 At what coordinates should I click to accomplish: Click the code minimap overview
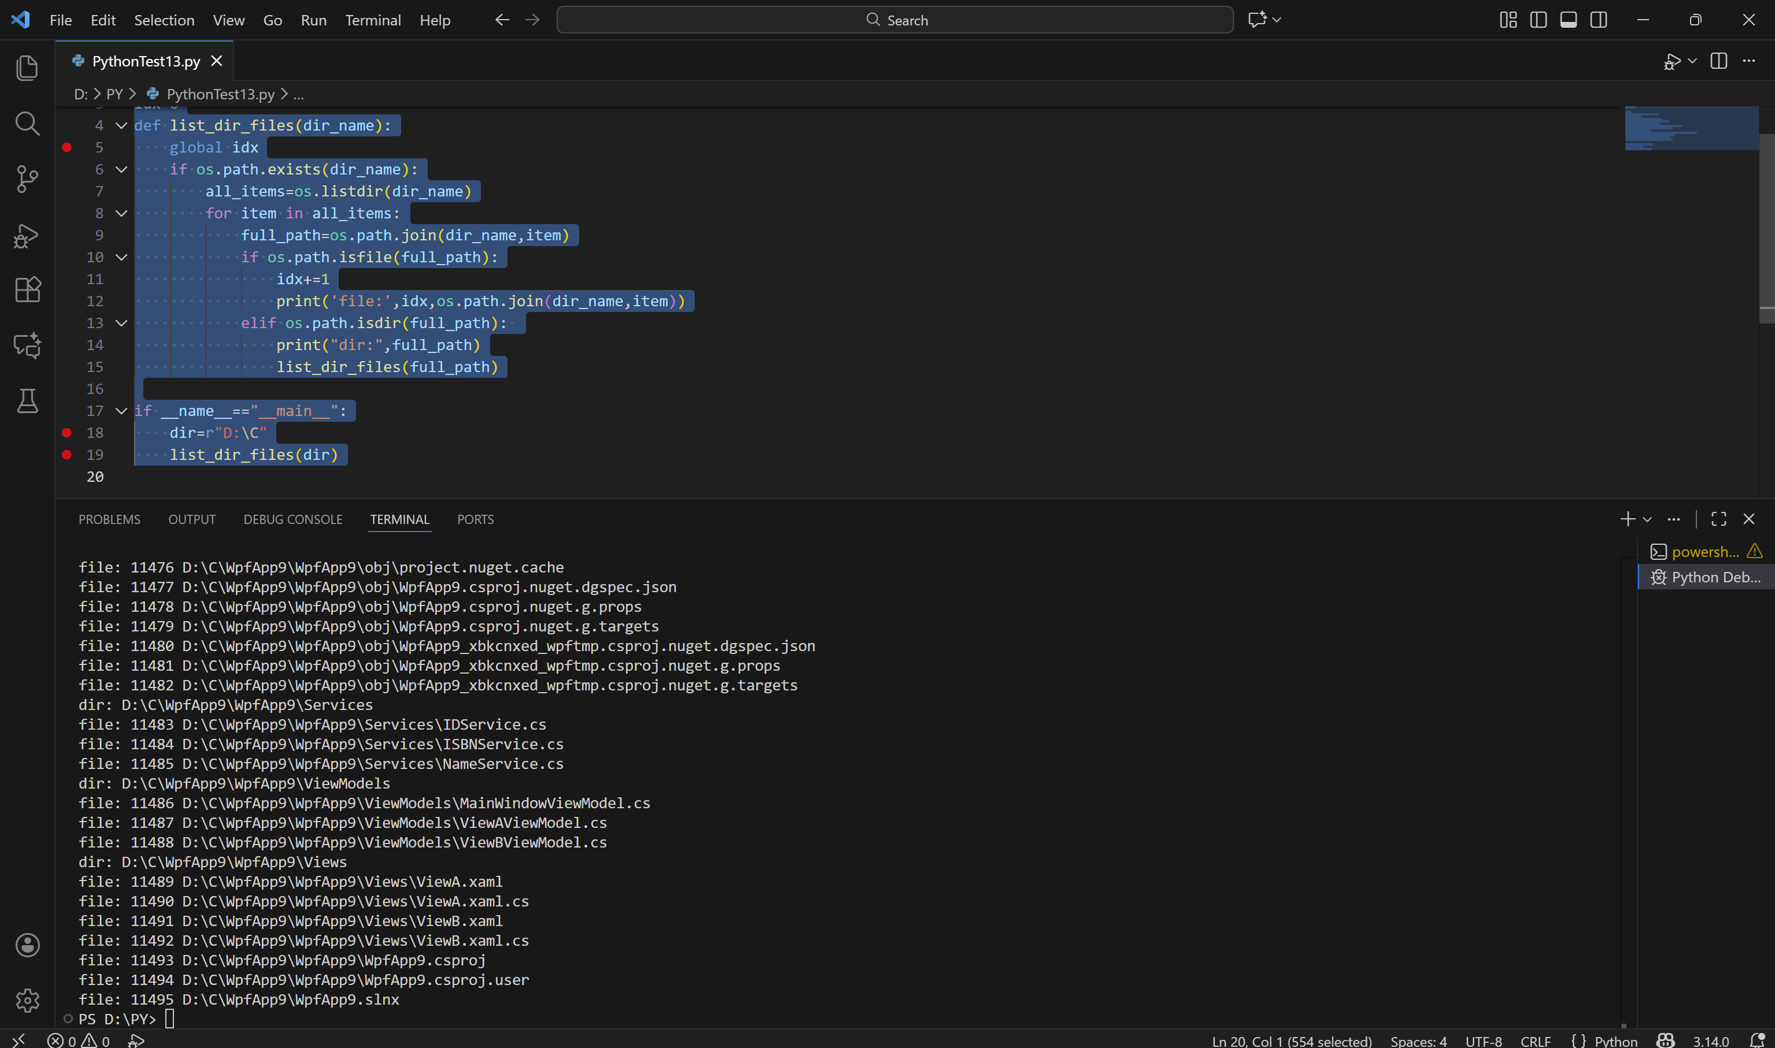pyautogui.click(x=1691, y=128)
